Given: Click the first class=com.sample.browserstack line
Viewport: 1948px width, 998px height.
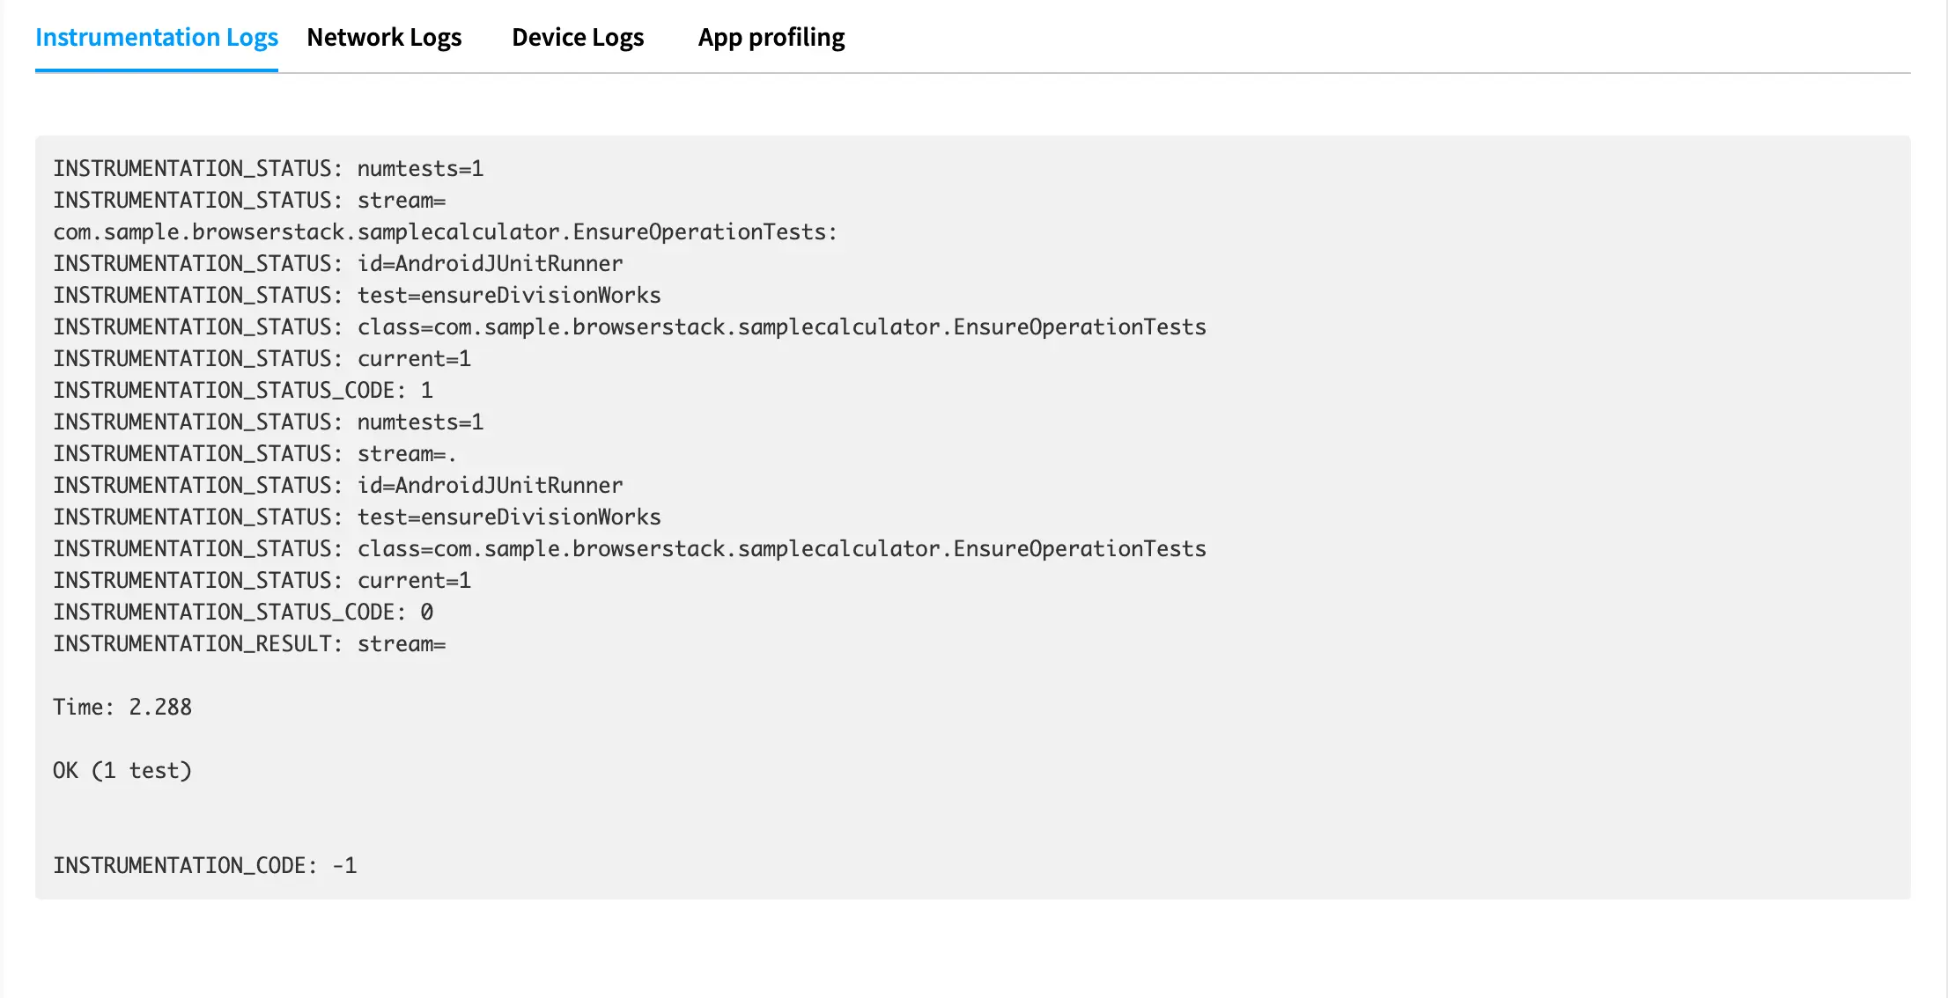Looking at the screenshot, I should coord(629,327).
